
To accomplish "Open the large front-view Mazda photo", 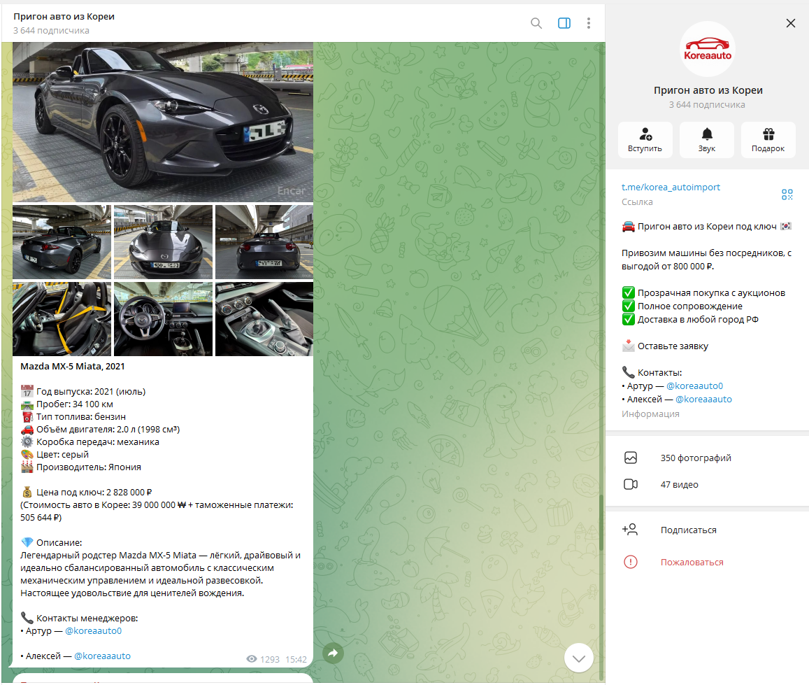I will (162, 122).
